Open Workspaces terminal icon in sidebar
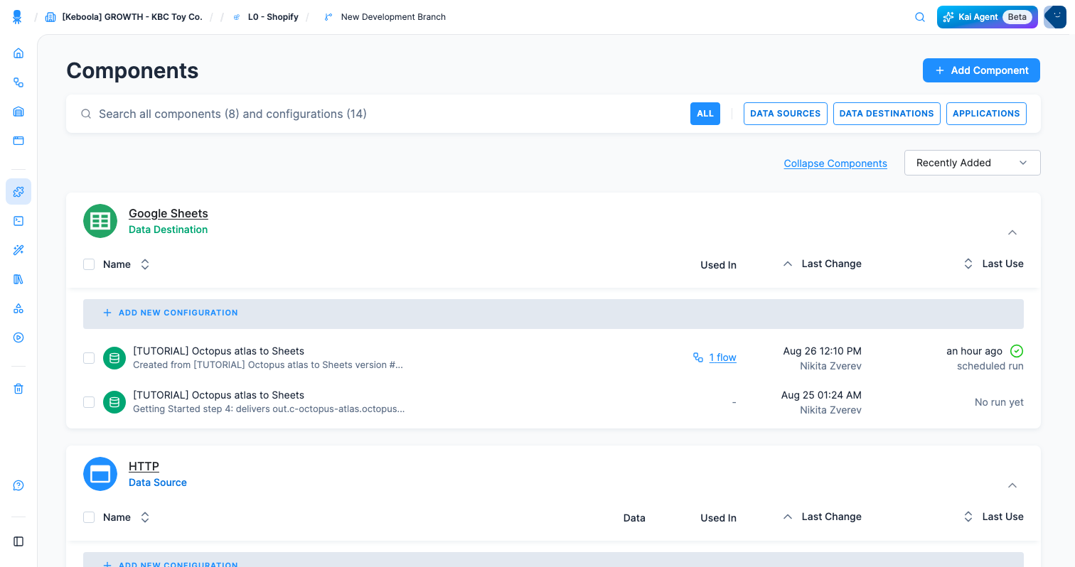The image size is (1075, 567). pyautogui.click(x=18, y=221)
